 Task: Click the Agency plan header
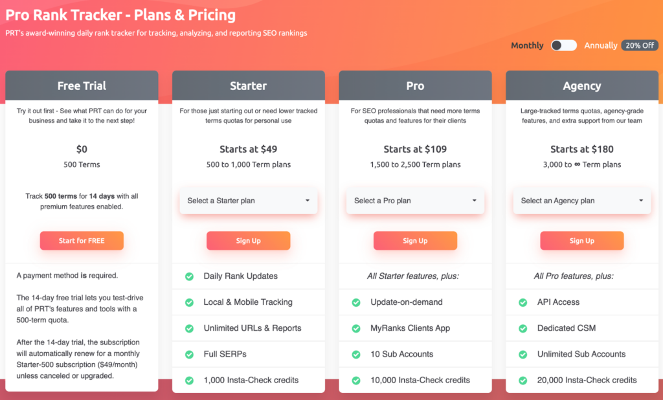[x=582, y=85]
